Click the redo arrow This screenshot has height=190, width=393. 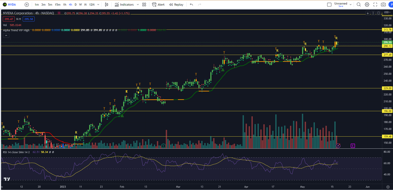pos(200,5)
